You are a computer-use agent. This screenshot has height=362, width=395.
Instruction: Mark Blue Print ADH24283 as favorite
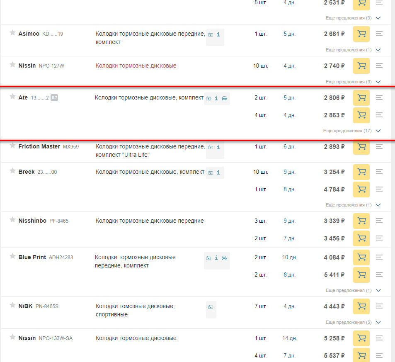(12, 256)
